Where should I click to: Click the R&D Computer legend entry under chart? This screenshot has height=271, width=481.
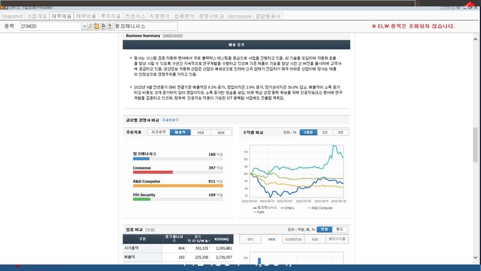(320, 208)
